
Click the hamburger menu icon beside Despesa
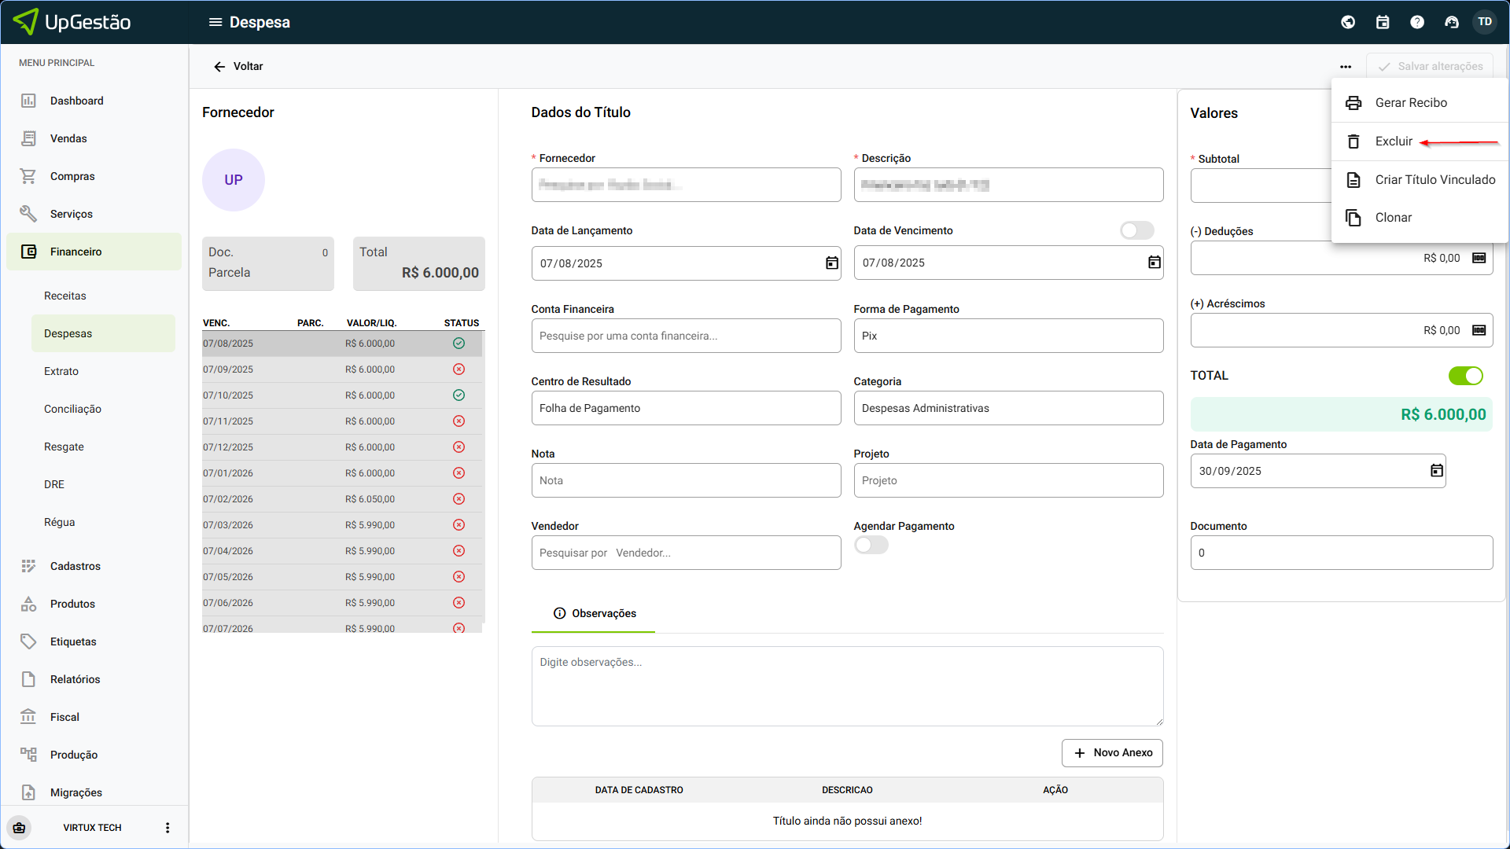pos(215,22)
